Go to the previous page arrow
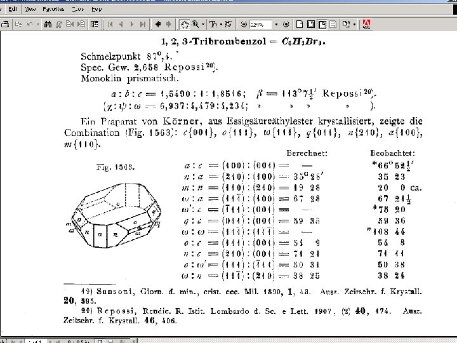Image resolution: width=457 pixels, height=343 pixels. [x=121, y=24]
